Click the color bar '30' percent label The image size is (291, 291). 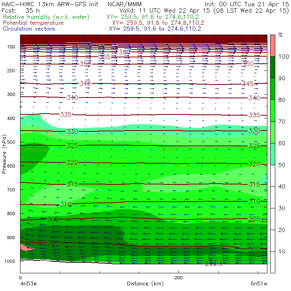tap(282, 208)
